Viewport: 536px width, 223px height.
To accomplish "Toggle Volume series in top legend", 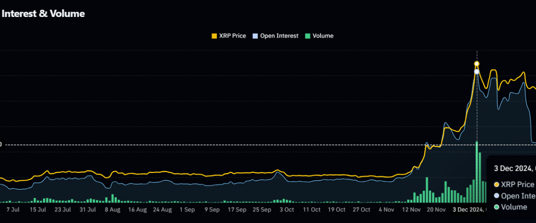I will (322, 36).
